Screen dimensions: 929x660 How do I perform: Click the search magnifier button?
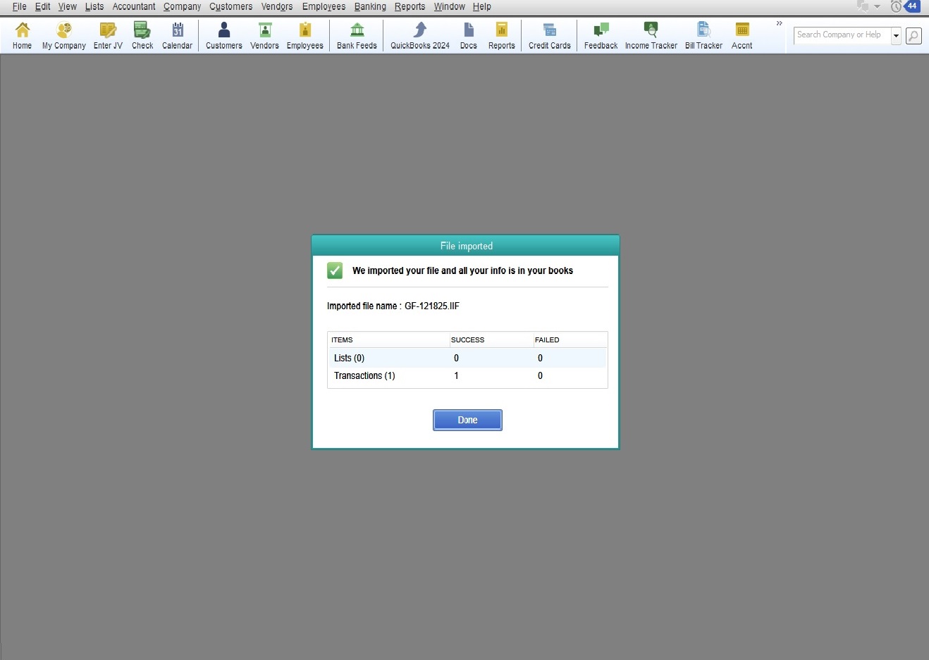pos(913,35)
